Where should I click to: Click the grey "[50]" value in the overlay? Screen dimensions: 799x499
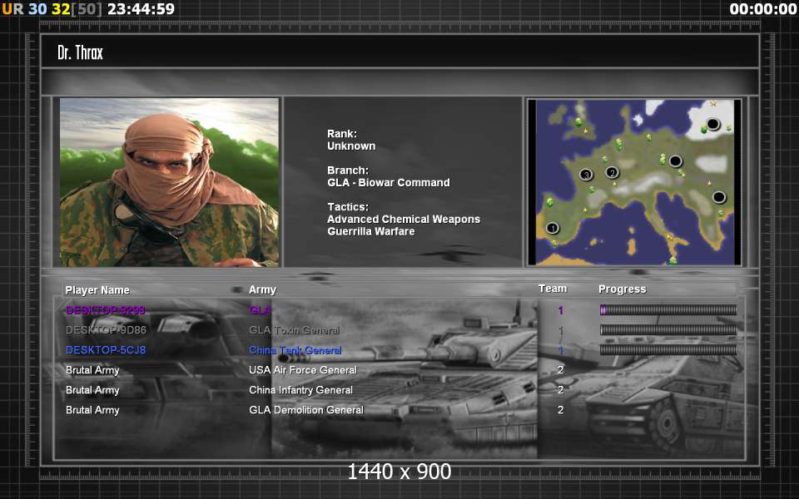tap(86, 8)
